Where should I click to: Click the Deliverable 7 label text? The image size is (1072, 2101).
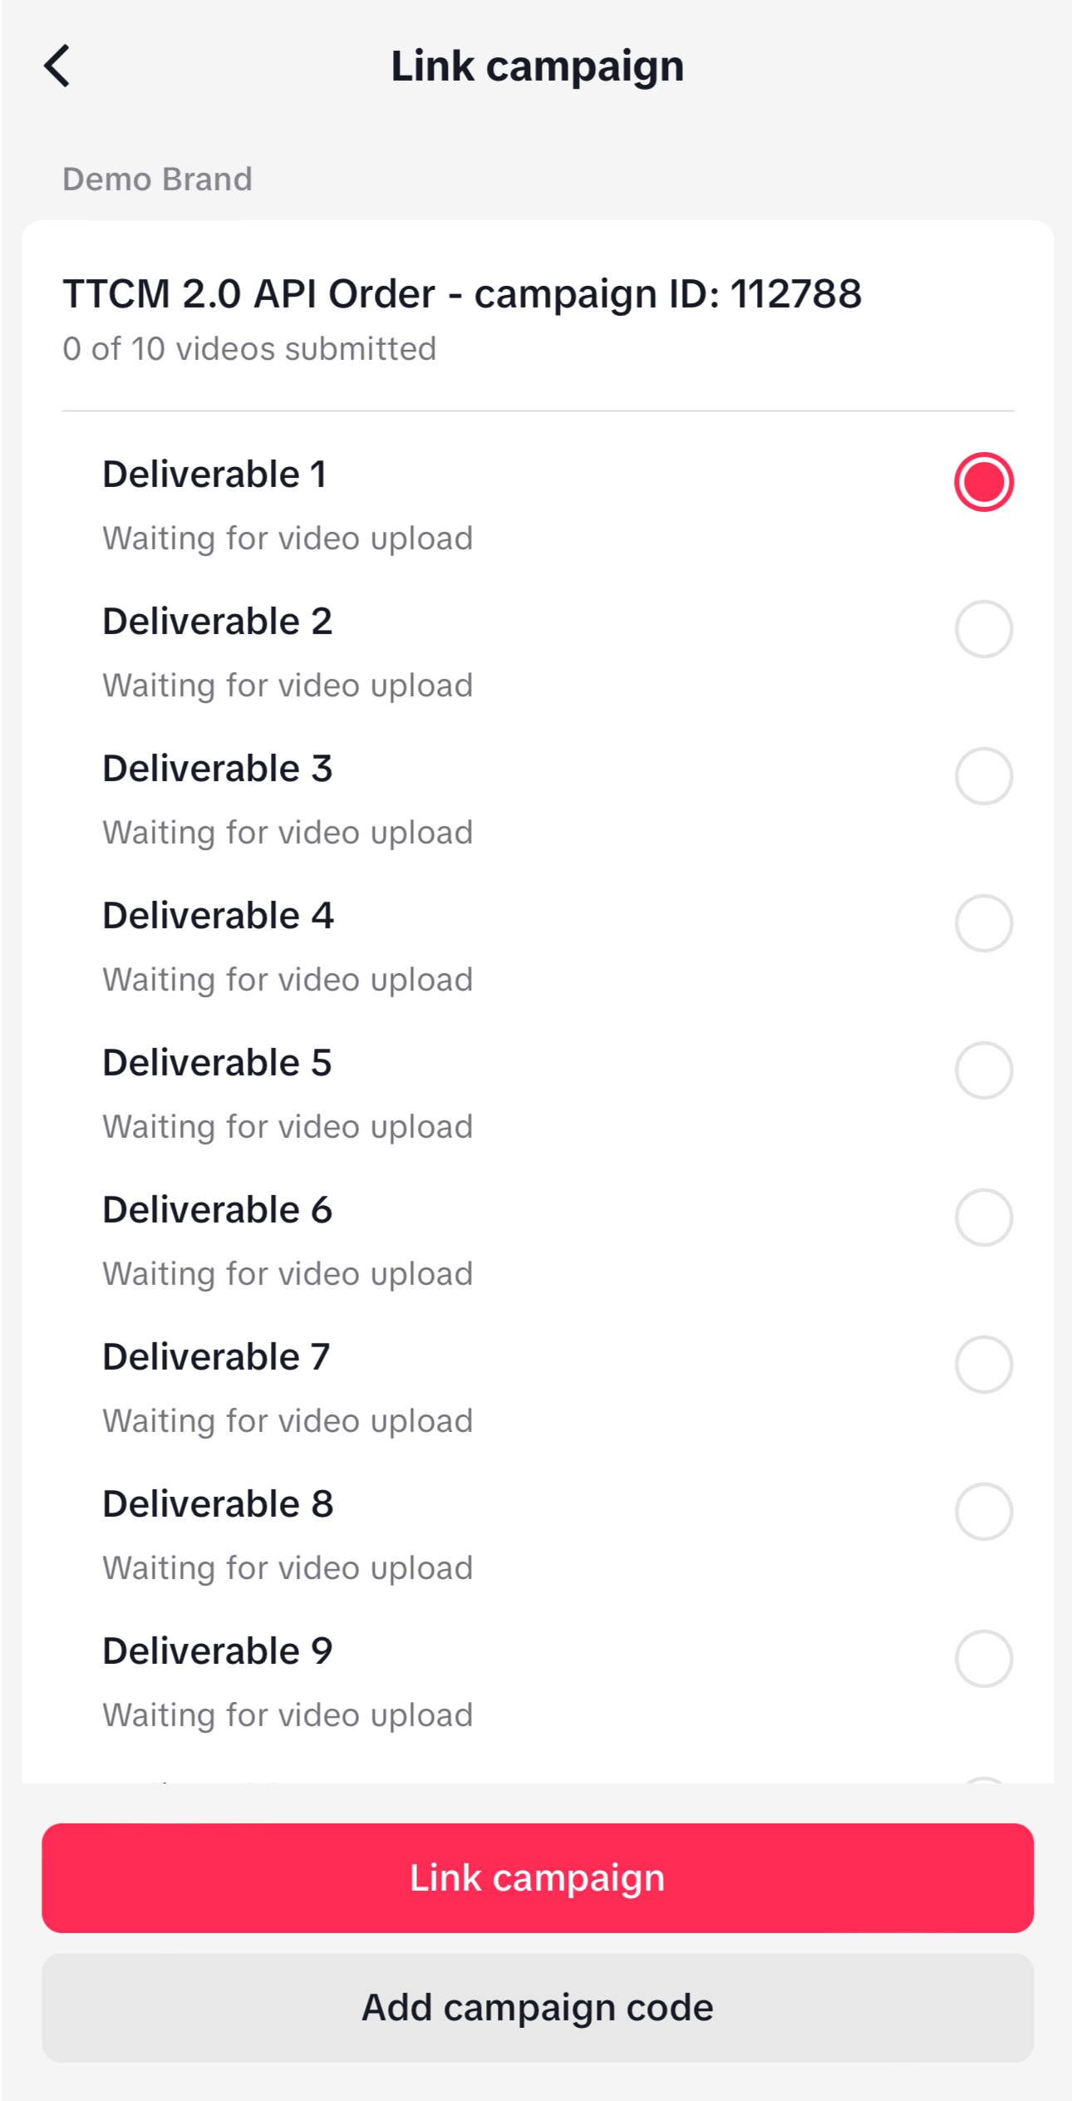coord(216,1357)
